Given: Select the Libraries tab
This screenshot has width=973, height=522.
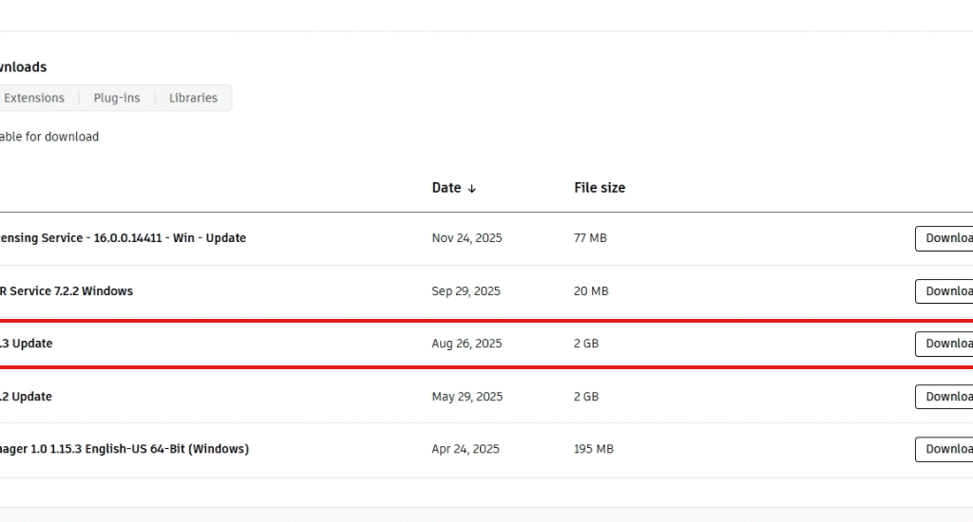Looking at the screenshot, I should tap(193, 98).
